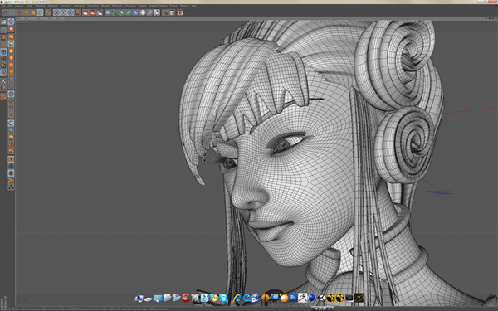Click the yellow smiley messenger dock icon

(x=213, y=298)
